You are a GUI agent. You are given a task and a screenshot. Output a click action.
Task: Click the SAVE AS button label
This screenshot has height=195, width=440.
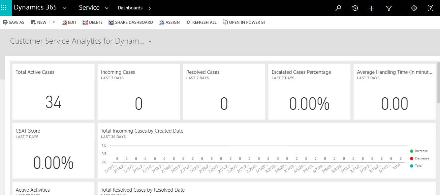tap(17, 22)
